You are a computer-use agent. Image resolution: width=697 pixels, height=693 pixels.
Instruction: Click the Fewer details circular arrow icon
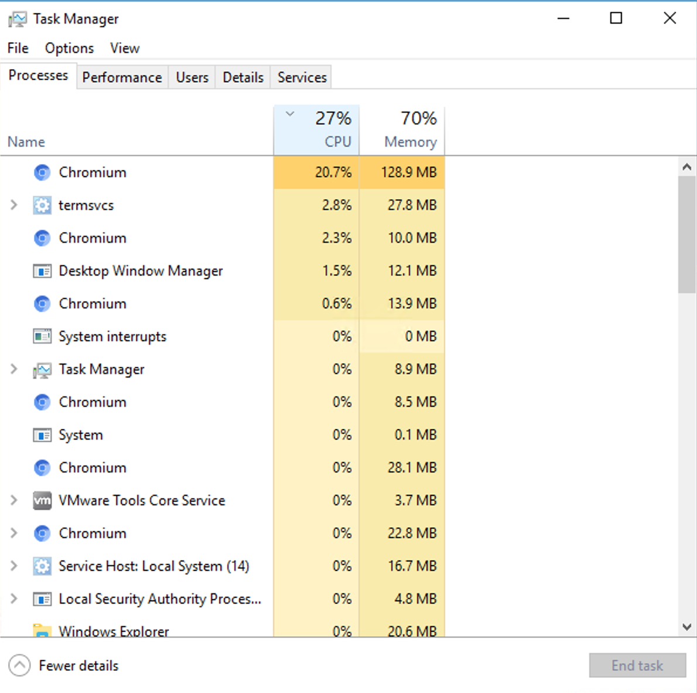pyautogui.click(x=19, y=665)
